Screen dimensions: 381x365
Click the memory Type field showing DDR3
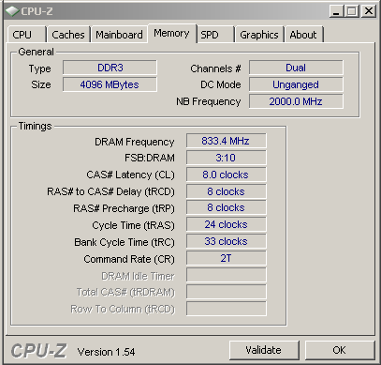(110, 68)
